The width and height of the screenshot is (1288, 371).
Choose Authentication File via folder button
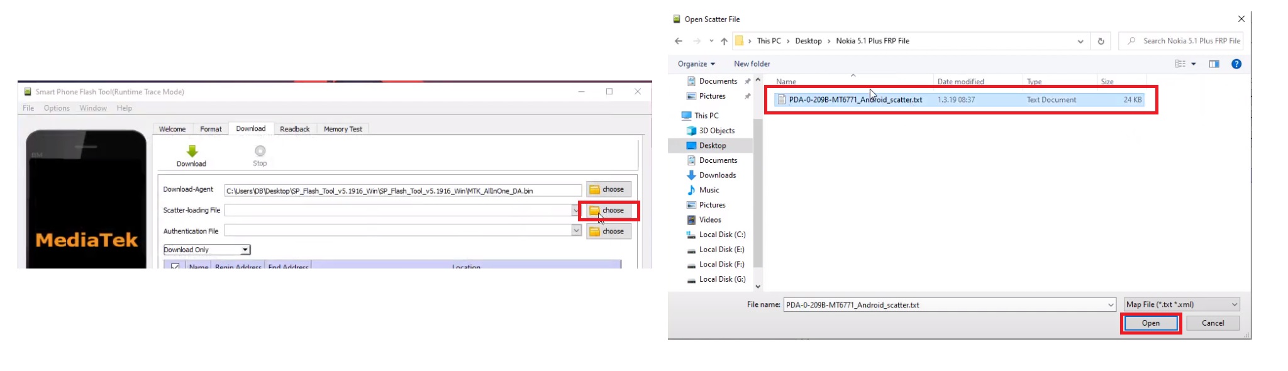pos(609,231)
